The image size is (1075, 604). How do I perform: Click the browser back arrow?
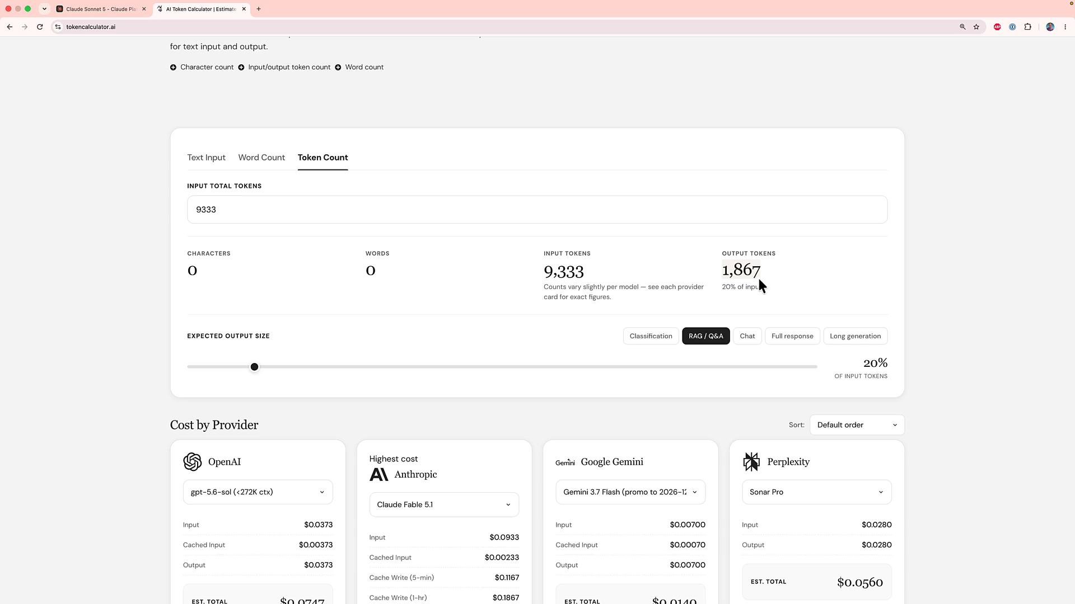[x=10, y=27]
